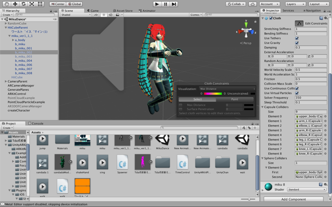The height and width of the screenshot is (207, 332).
Task: Click Edit Constraints cloth icon button
Action: point(299,23)
